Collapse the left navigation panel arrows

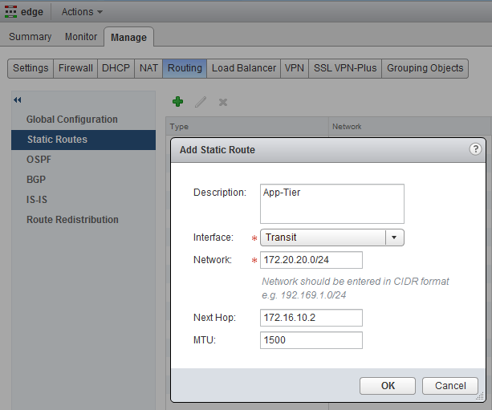(x=18, y=100)
